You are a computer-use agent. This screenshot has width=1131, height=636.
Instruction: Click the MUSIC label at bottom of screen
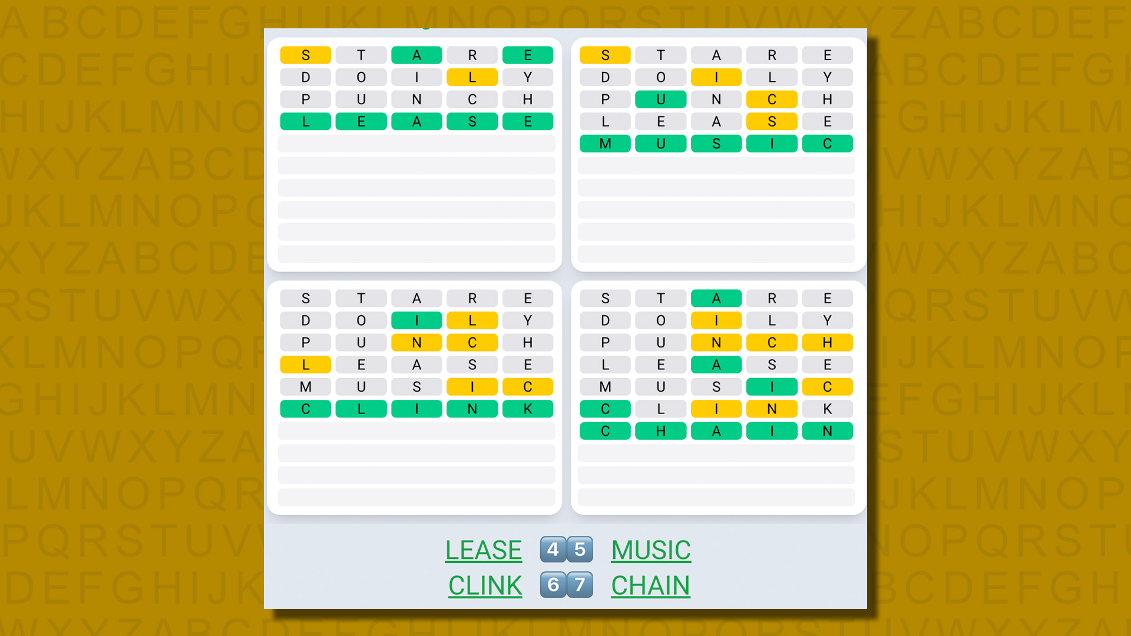652,549
